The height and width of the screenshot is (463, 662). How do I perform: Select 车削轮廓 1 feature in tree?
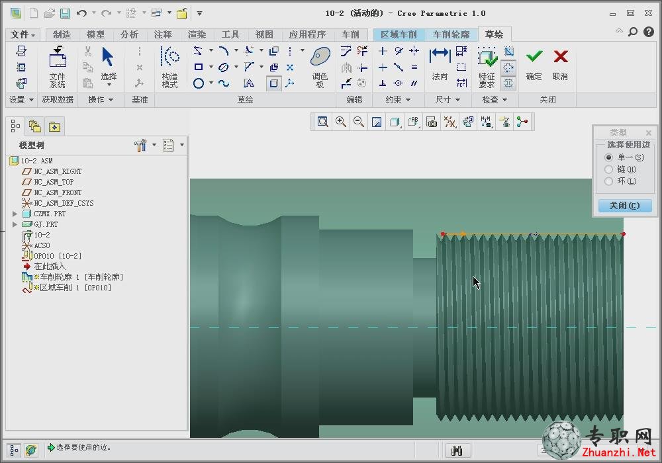click(x=72, y=277)
